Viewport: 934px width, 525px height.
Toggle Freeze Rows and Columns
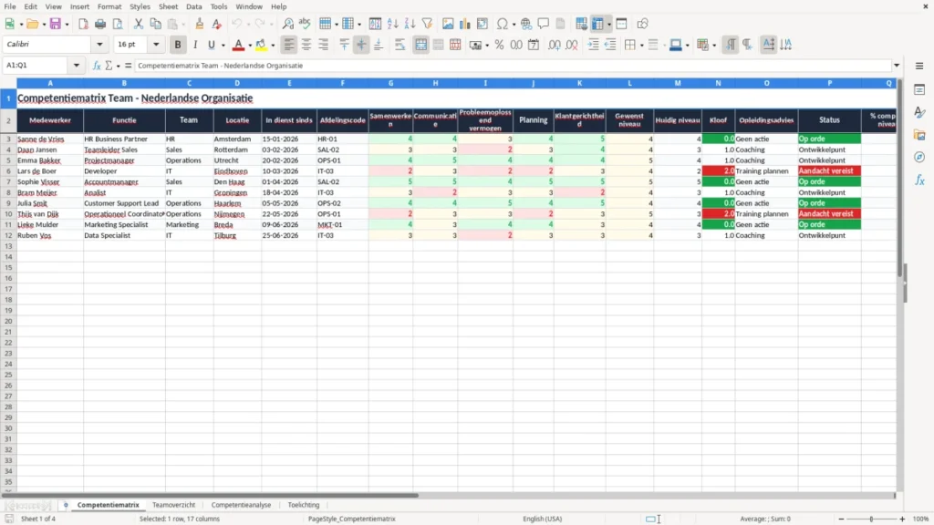click(597, 24)
